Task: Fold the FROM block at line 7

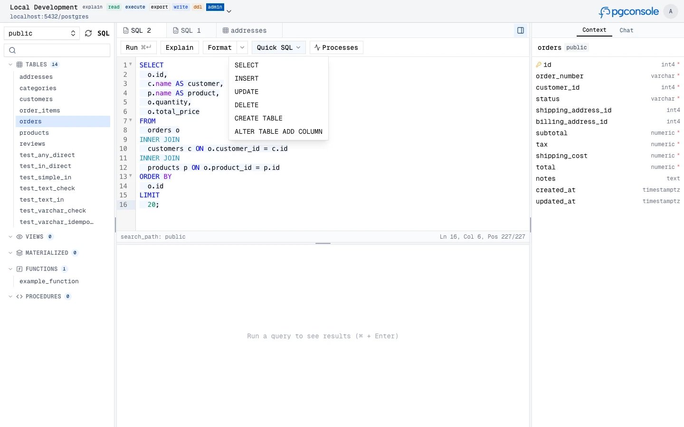Action: point(131,120)
